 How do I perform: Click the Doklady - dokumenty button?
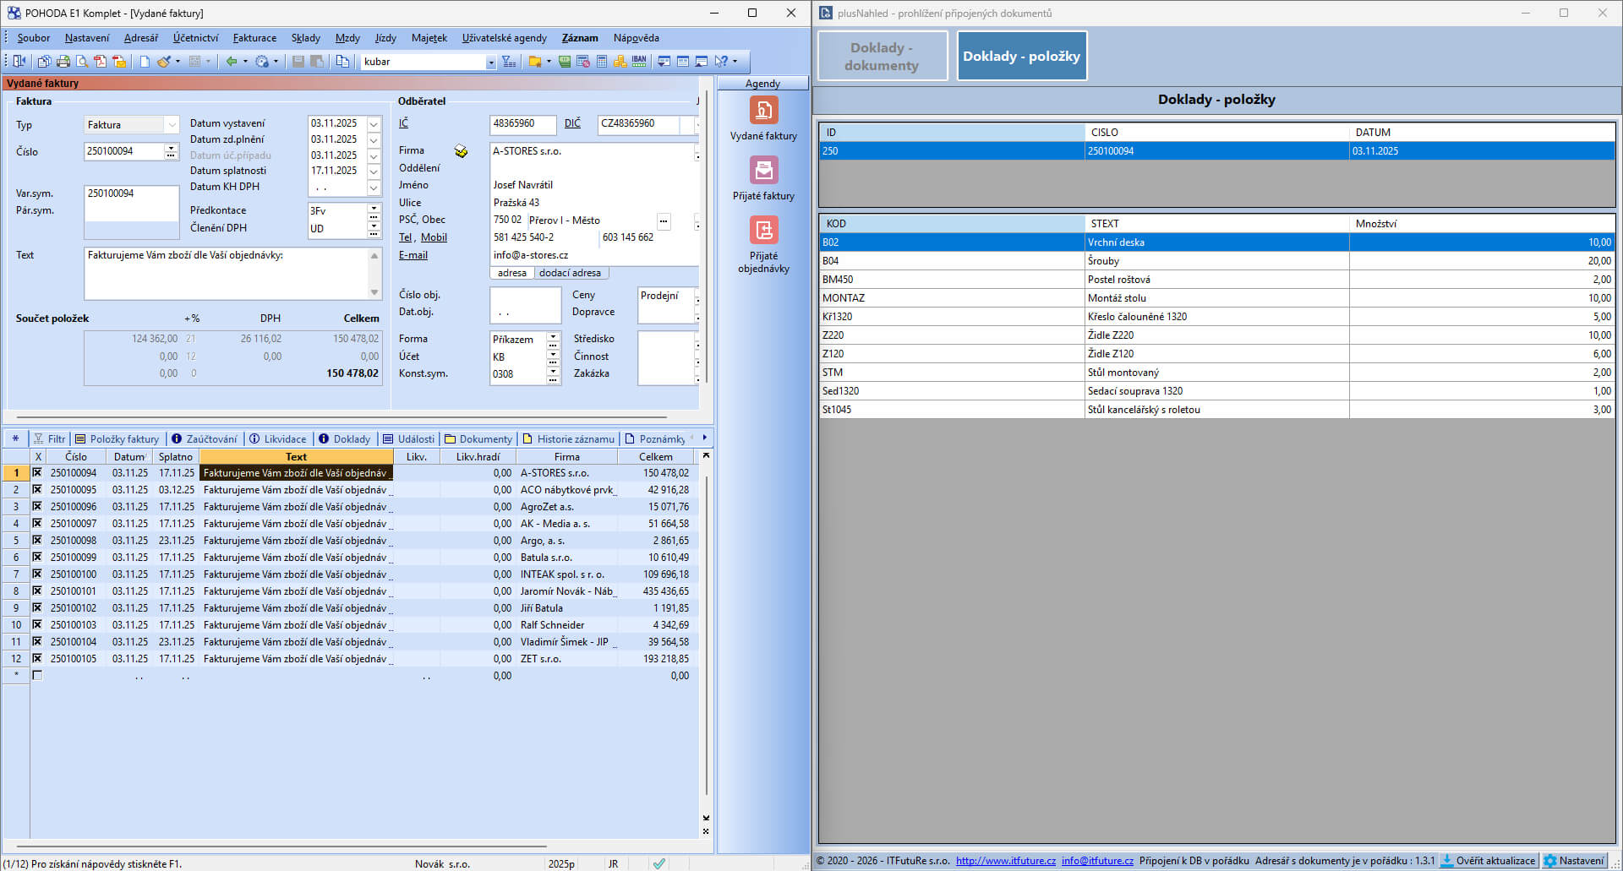pos(882,57)
